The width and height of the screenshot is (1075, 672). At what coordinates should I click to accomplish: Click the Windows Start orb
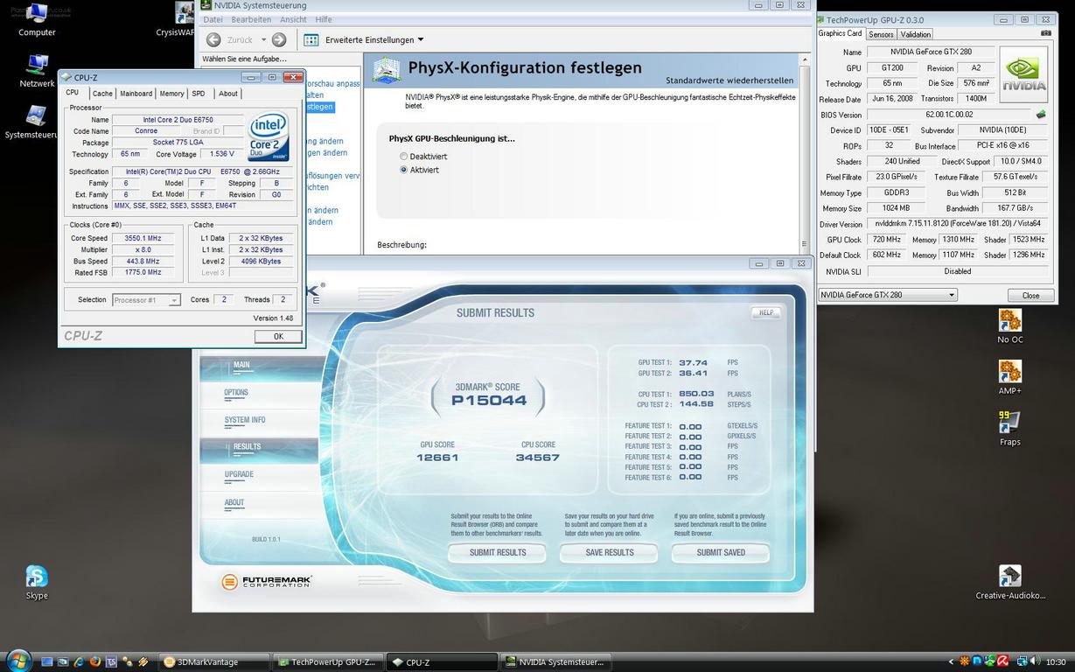pyautogui.click(x=18, y=661)
